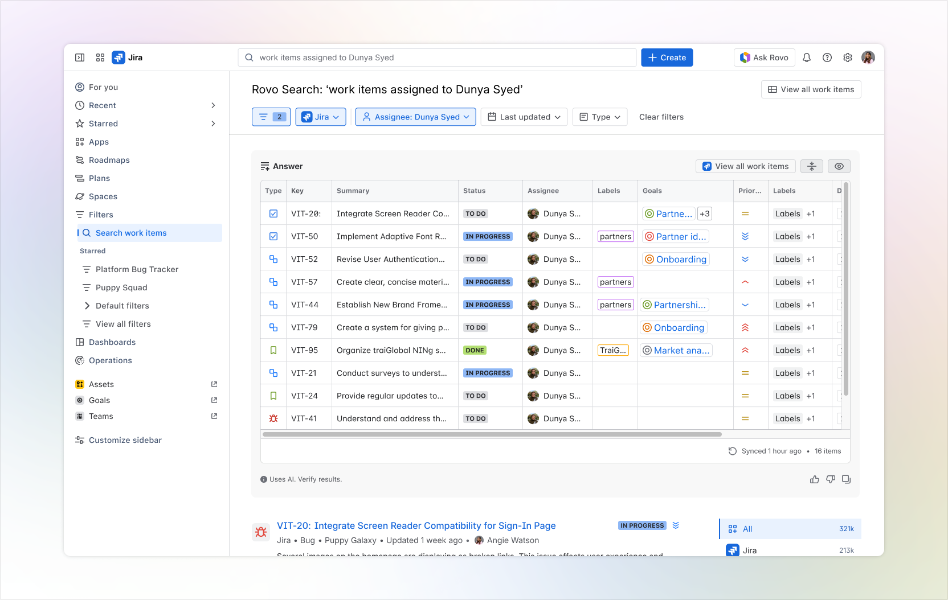Open the Last updated filter dropdown

(524, 117)
